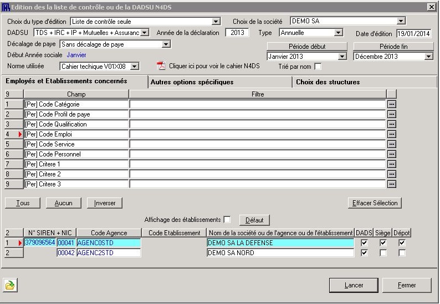Click the PDF icon for cahier N4DS
Viewport: 440px width, 304px height.
tap(161, 67)
